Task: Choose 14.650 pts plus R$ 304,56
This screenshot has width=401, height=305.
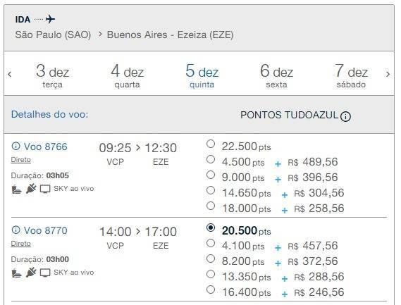Action: tap(211, 190)
